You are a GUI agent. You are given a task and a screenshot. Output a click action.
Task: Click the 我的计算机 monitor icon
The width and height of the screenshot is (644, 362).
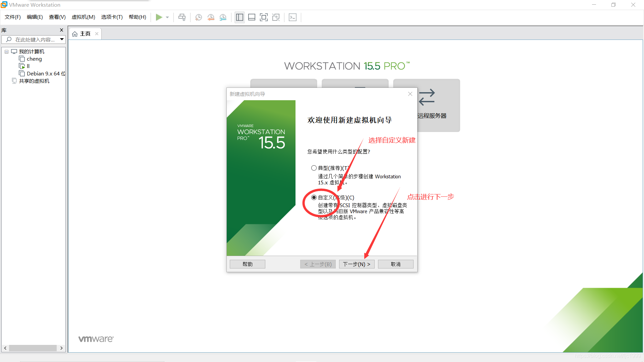14,52
